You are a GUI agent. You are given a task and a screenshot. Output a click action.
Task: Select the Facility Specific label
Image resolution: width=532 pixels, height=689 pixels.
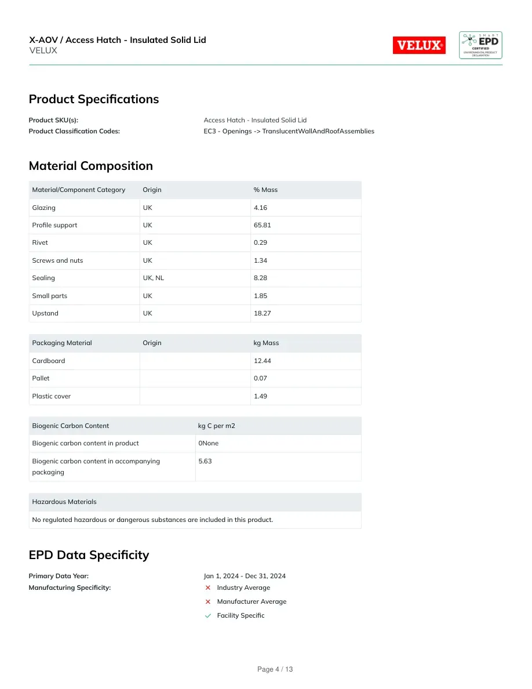pyautogui.click(x=241, y=615)
